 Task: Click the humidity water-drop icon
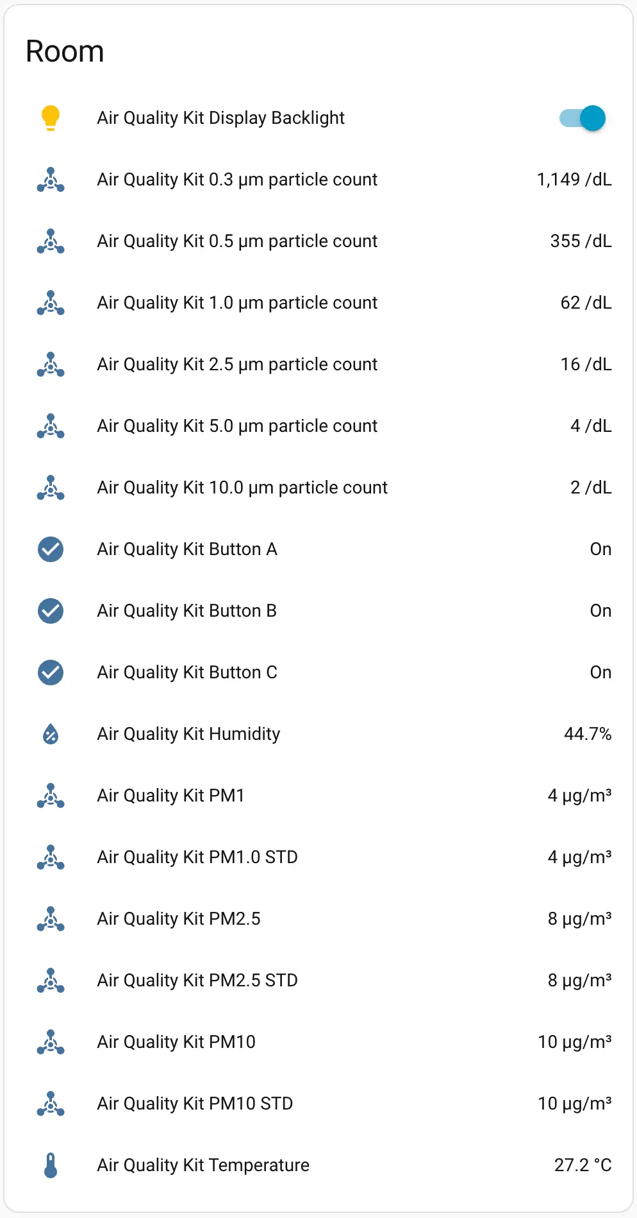point(51,734)
